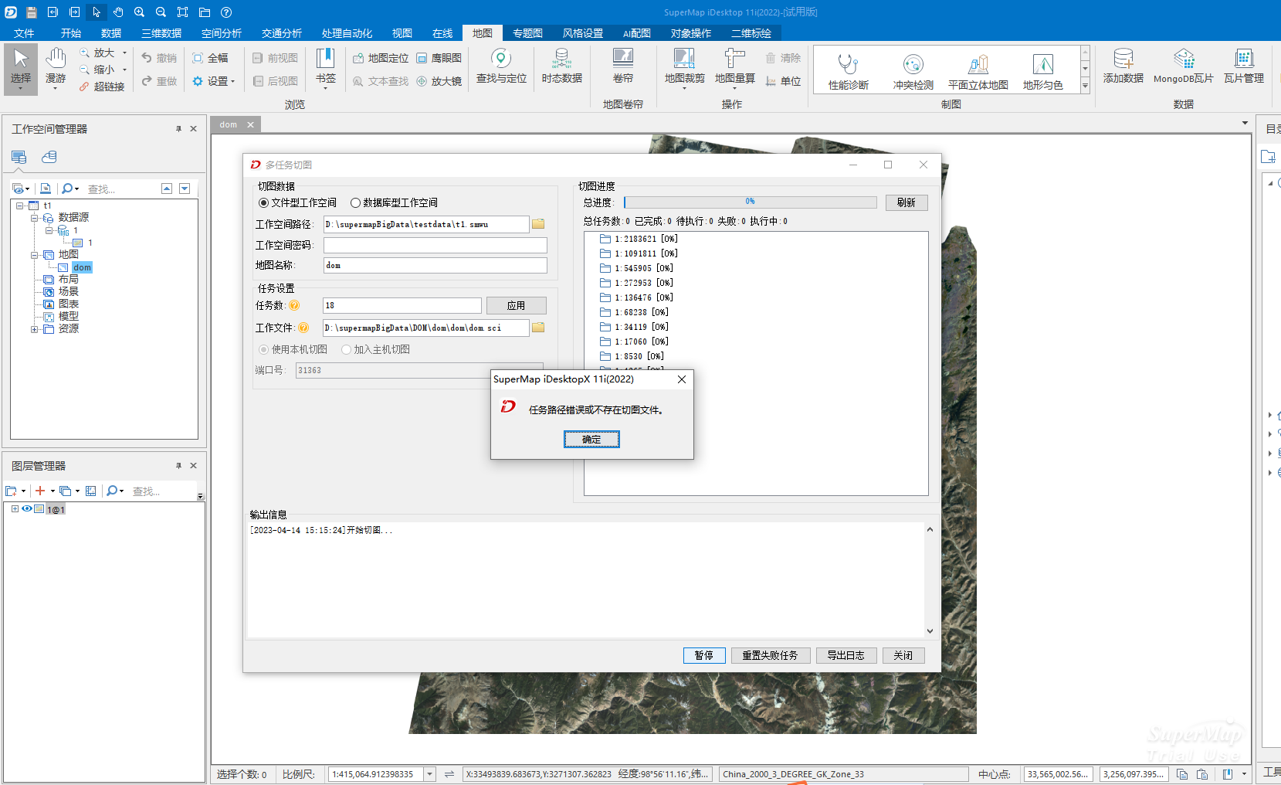Activate the 漫游 pan tool

click(56, 69)
